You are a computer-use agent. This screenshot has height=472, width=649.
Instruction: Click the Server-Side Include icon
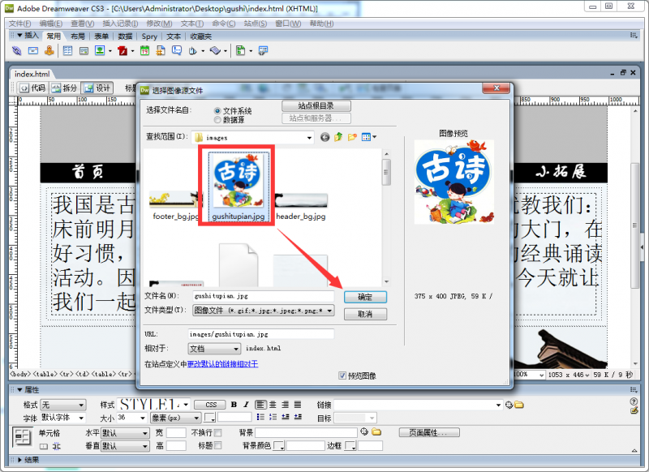click(161, 51)
